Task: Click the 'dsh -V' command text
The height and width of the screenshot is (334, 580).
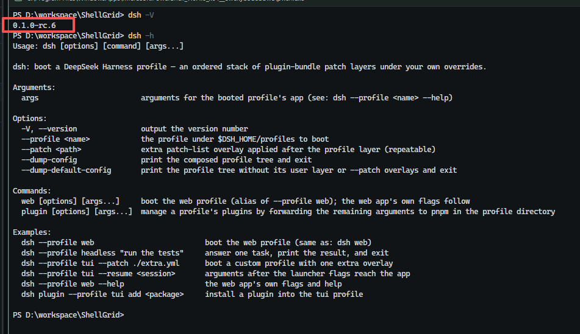Action: click(x=141, y=15)
